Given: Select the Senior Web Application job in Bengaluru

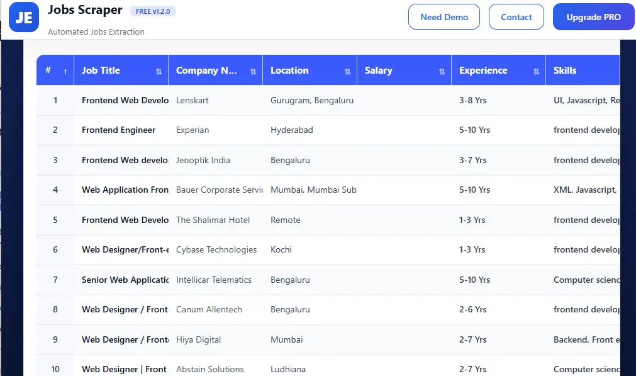Looking at the screenshot, I should click(125, 280).
